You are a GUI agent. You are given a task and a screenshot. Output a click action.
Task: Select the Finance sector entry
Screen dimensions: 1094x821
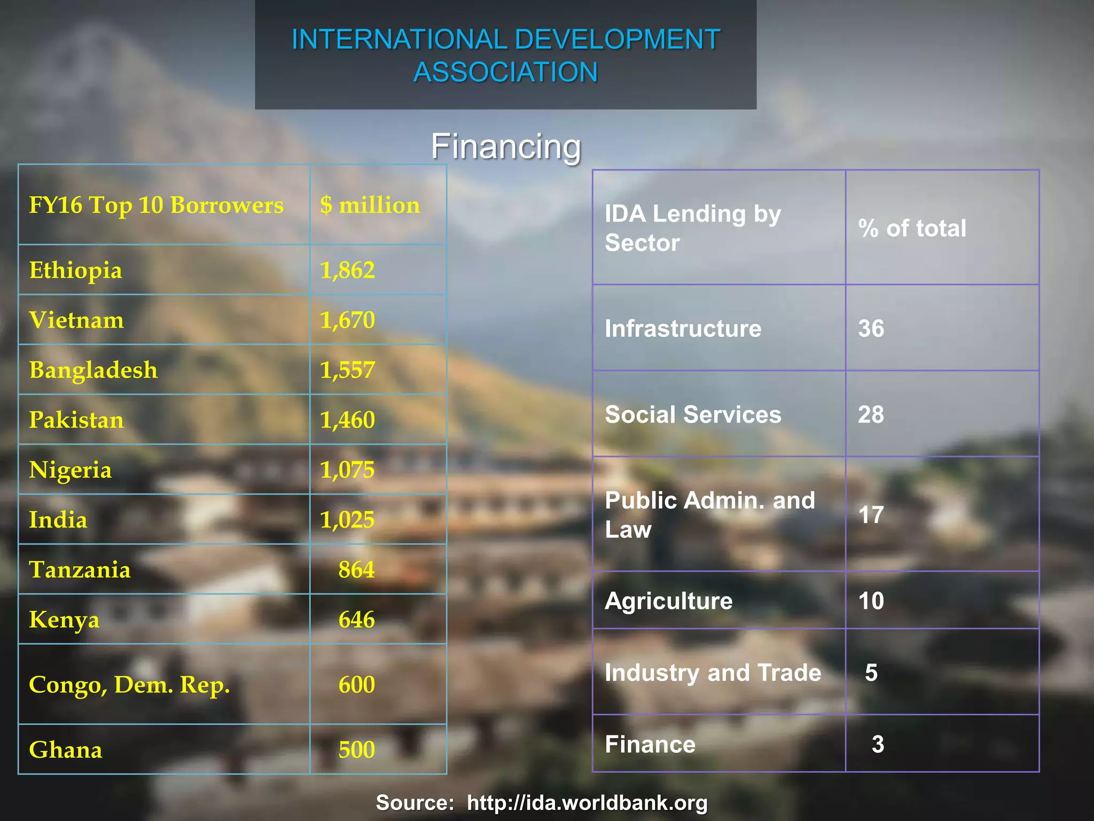point(650,743)
